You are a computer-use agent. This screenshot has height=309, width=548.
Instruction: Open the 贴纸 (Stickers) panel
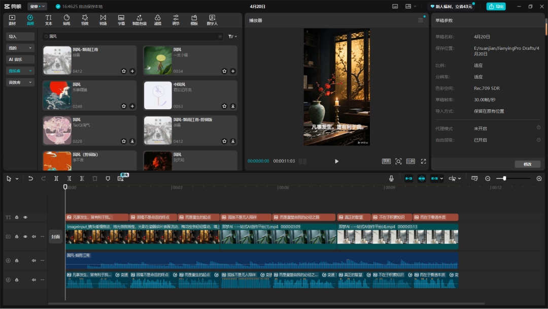(66, 20)
